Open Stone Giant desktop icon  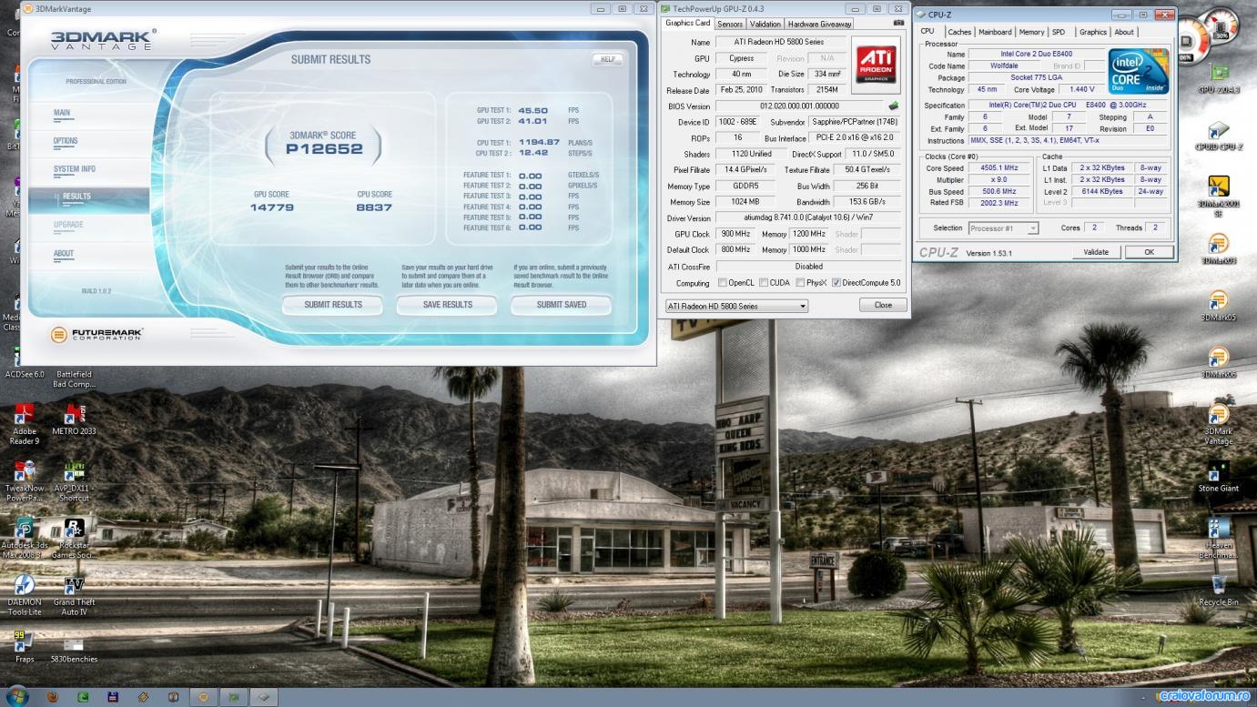(x=1218, y=477)
